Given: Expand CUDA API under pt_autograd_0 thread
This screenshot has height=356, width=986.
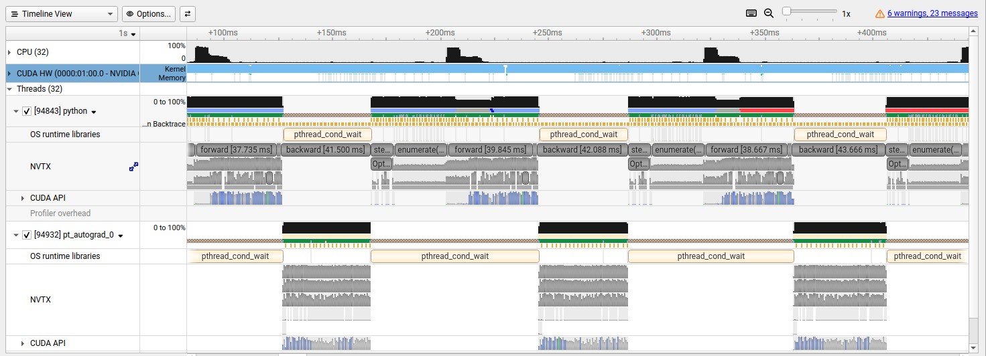Looking at the screenshot, I should 23,343.
